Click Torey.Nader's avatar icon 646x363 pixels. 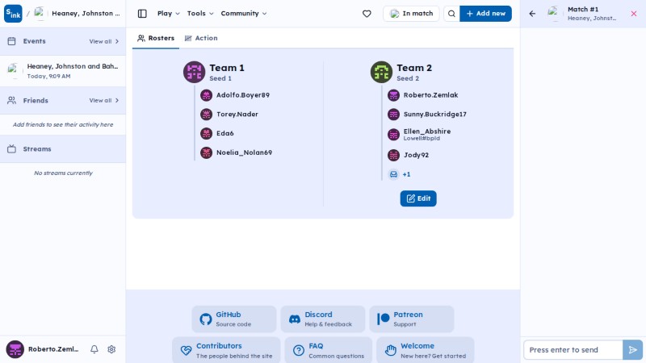[x=207, y=114]
